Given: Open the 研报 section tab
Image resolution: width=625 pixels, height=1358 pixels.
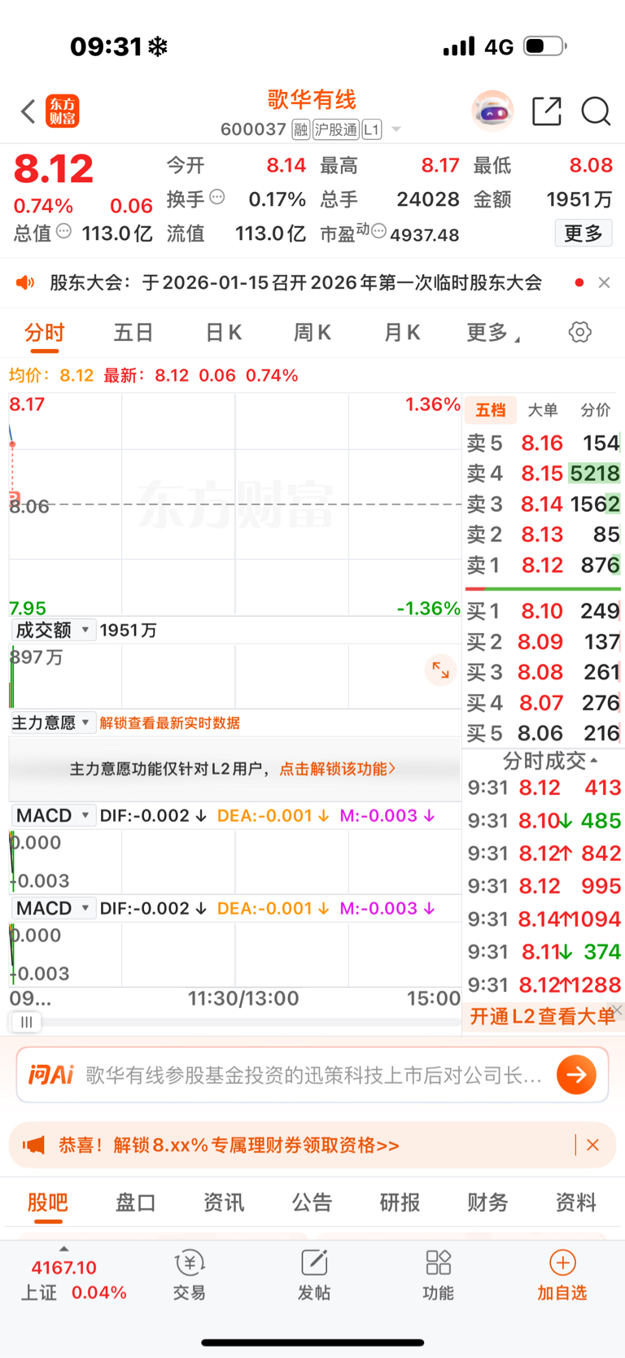Looking at the screenshot, I should [400, 1202].
